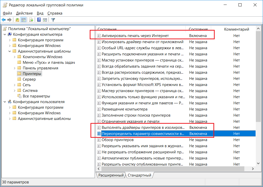Image resolution: width=263 pixels, height=187 pixels.
Task: Expand the Компоненты Windows folder
Action: tap(15, 57)
